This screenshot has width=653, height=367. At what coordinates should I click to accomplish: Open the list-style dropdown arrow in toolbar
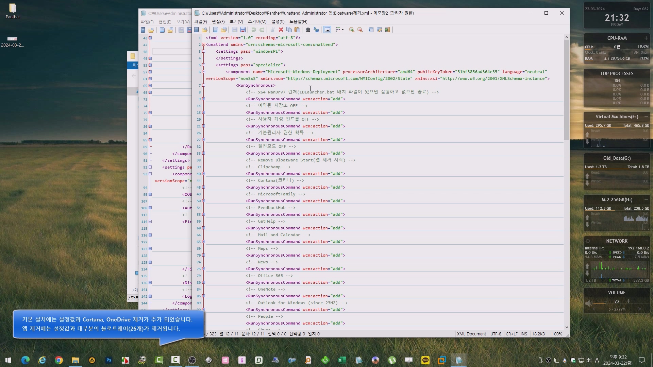(x=342, y=30)
